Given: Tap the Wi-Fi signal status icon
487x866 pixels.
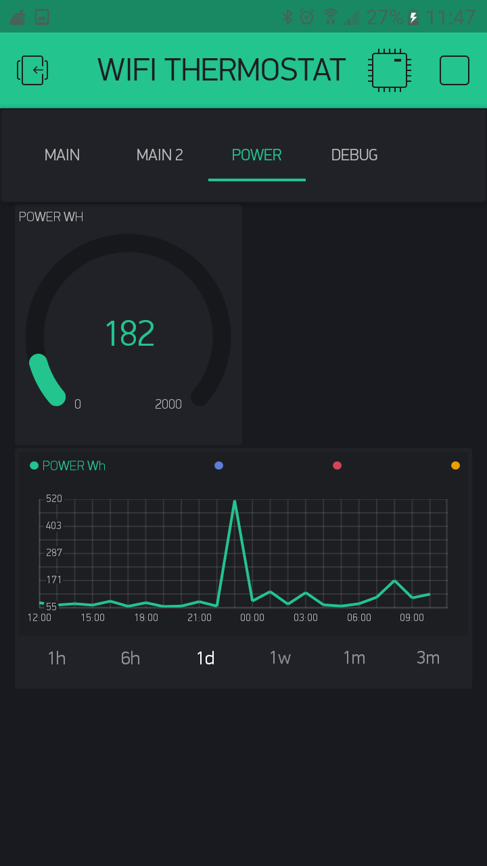Looking at the screenshot, I should 330,17.
